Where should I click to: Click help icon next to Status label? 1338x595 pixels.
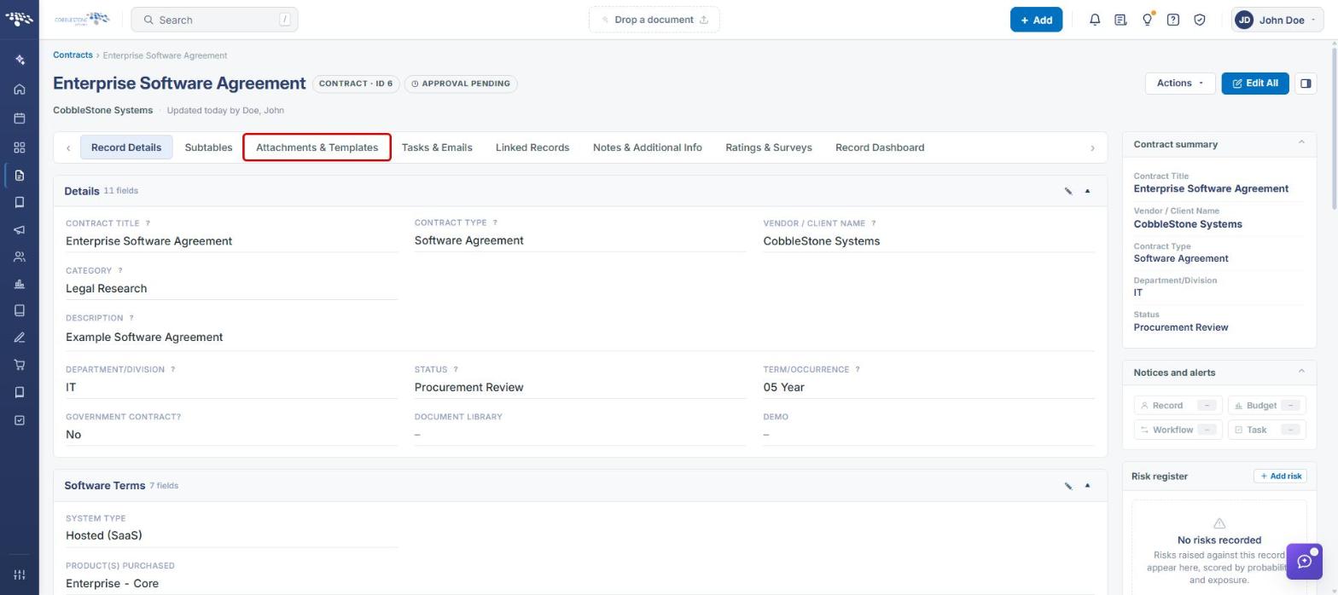point(456,370)
